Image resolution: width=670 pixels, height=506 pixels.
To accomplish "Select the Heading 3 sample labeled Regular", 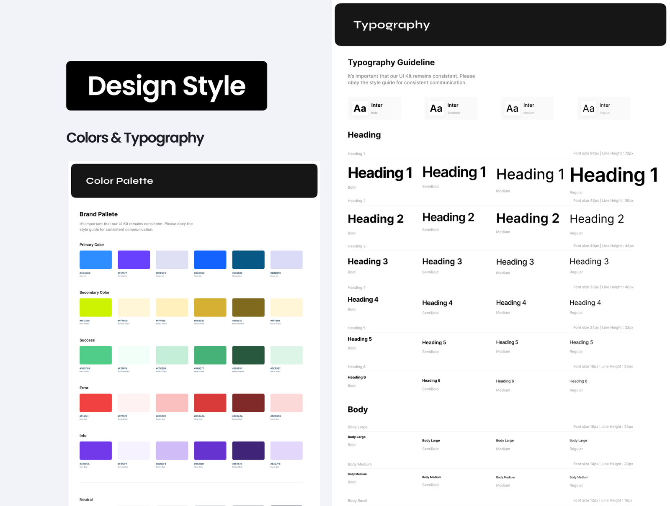I will click(x=589, y=262).
